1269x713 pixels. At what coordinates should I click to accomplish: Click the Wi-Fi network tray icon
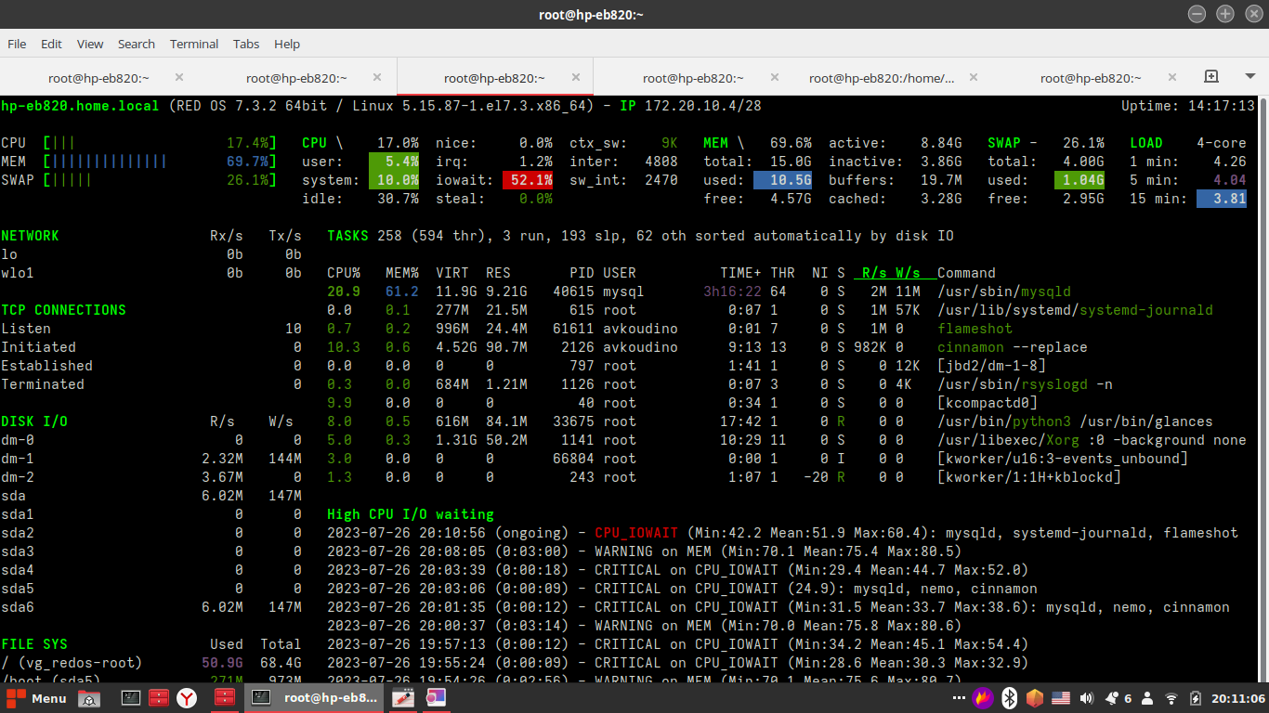[x=1171, y=698]
